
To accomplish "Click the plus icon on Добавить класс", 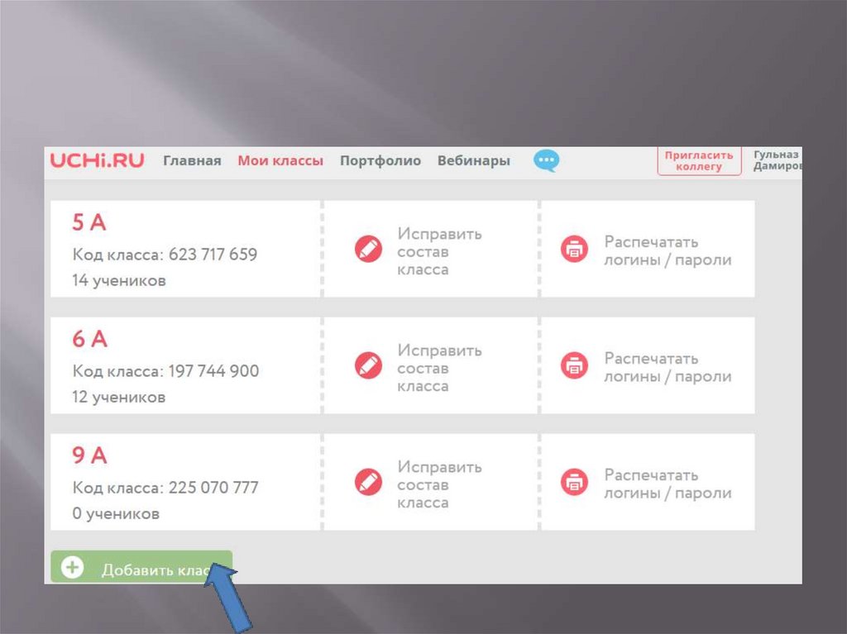I will click(73, 568).
